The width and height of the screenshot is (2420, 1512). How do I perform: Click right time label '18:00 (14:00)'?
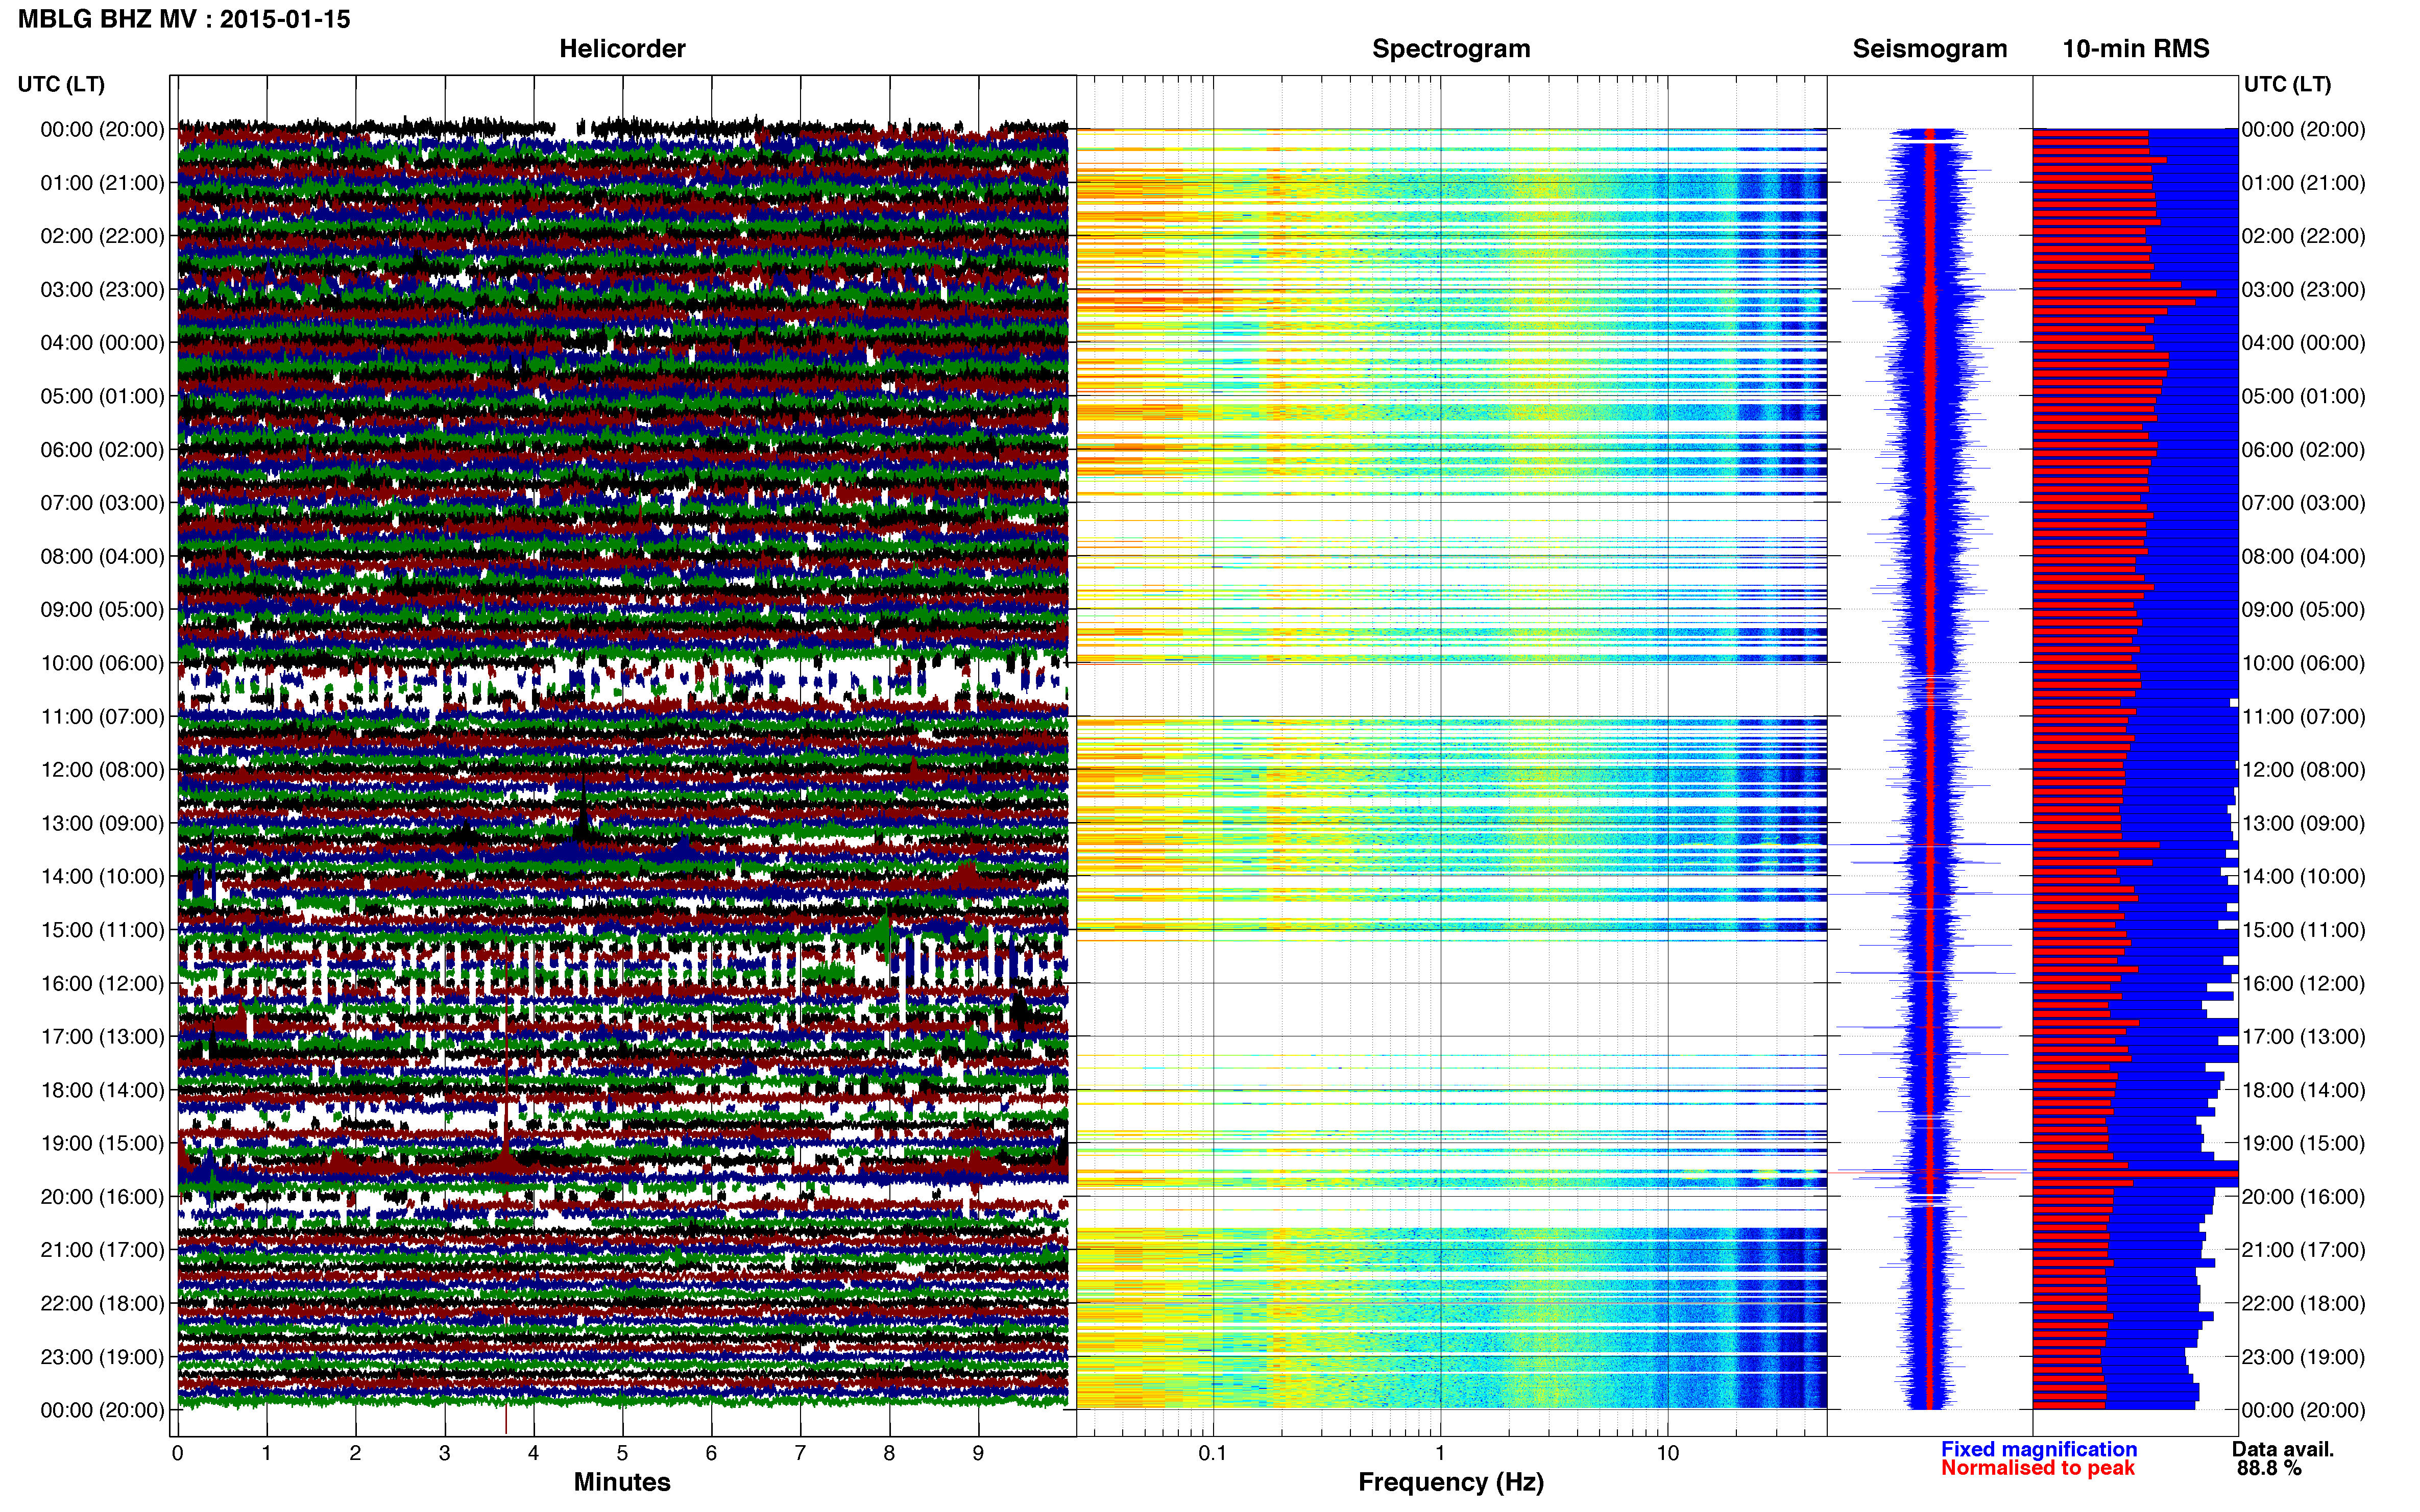[x=2303, y=1090]
